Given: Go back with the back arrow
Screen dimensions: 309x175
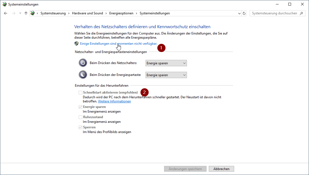Looking at the screenshot, I should (6, 13).
